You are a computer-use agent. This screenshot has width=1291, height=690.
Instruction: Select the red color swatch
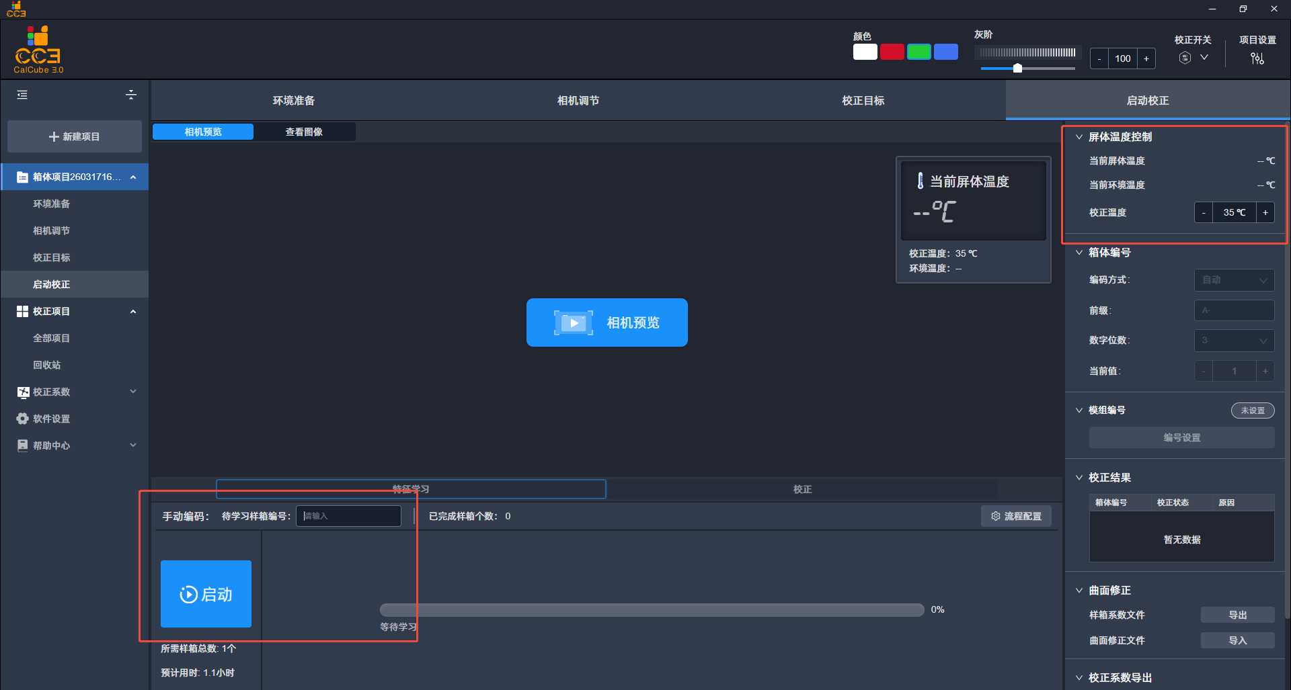892,52
